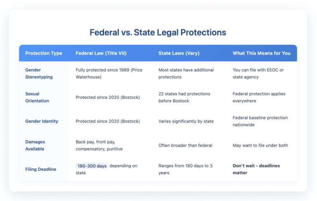317x201 pixels.
Task: Select "May want to file under both"
Action: point(260,145)
